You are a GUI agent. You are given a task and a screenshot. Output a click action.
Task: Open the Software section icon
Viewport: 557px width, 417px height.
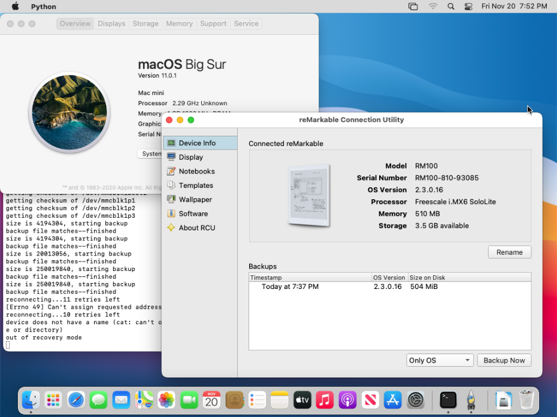click(x=171, y=214)
